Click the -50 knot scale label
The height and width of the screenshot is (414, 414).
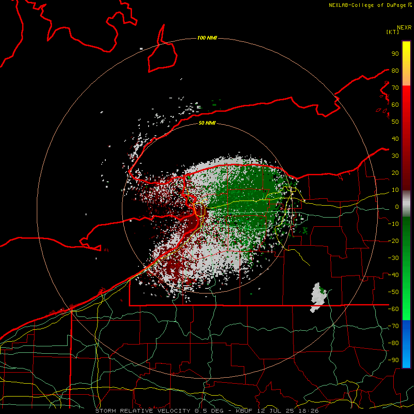pyautogui.click(x=393, y=292)
